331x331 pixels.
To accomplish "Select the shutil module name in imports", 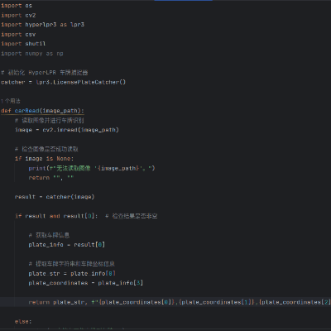I will click(x=36, y=44).
